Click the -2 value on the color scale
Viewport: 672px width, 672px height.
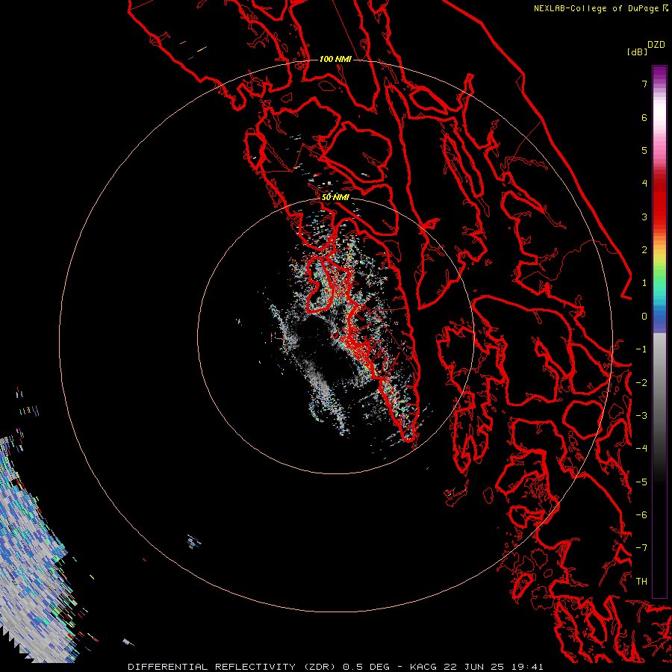coord(641,383)
